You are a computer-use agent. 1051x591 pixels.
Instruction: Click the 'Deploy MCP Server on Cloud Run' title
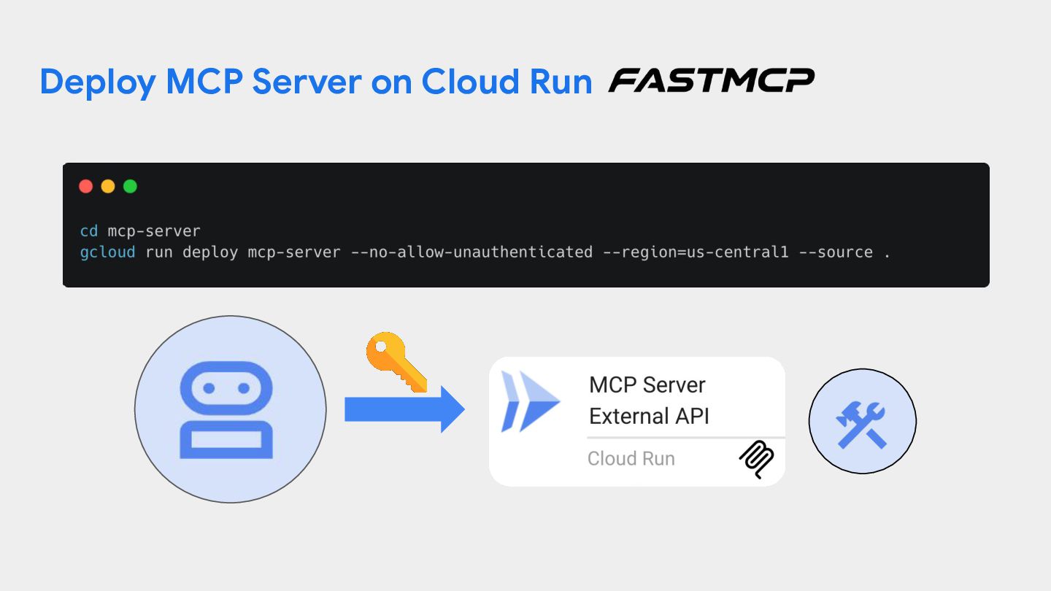315,82
